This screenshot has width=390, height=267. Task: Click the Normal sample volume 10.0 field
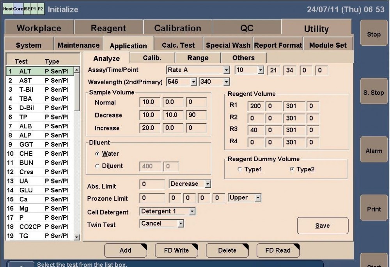tap(149, 102)
